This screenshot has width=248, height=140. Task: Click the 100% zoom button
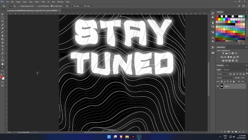click(67, 6)
